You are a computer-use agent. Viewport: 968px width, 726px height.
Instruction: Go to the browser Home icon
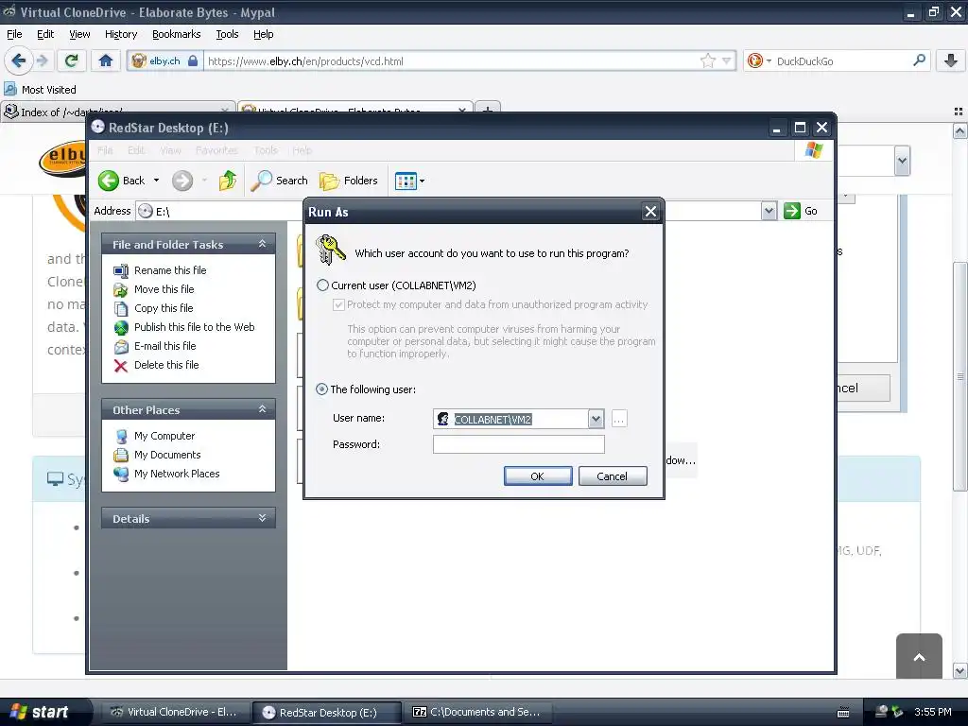pos(106,60)
